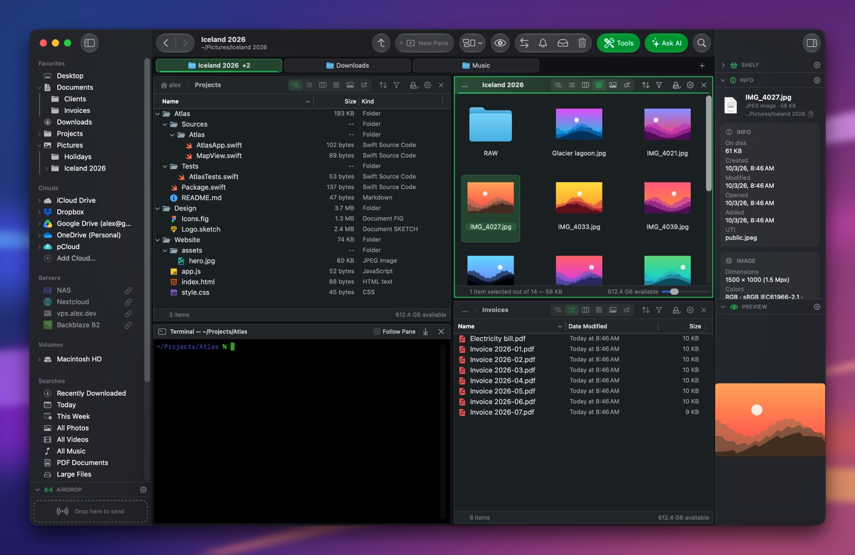Open the green Tools button
Screen dimensions: 855x555
click(619, 43)
